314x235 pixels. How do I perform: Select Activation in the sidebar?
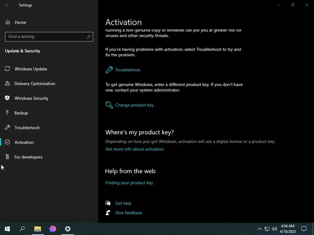24,142
